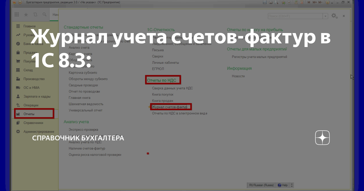The image size is (364, 191).
Task: Click the RU Russian (Russia) language indicator
Action: (x=261, y=185)
